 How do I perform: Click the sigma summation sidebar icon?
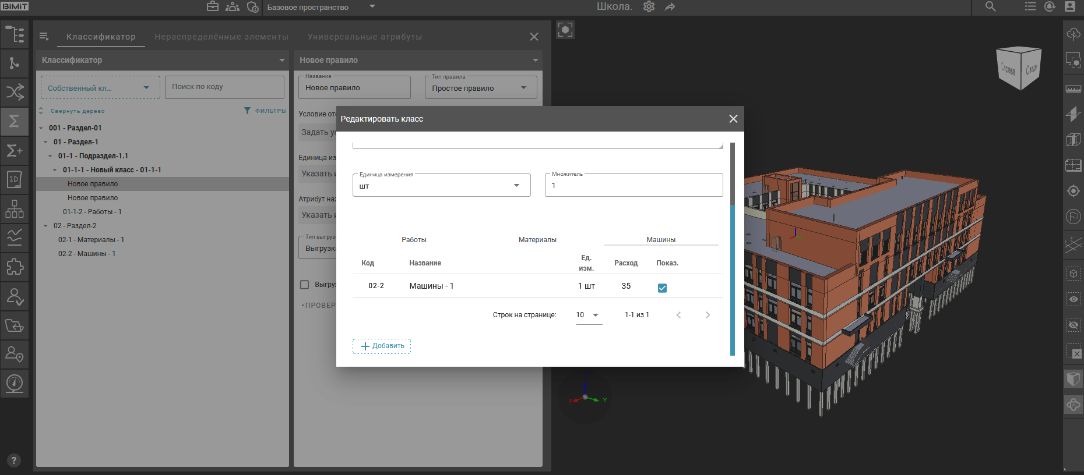(x=15, y=121)
